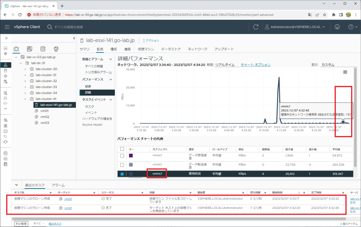This screenshot has height=227, width=361.
Task: Open the feedback smiley icon
Action: coord(337,27)
